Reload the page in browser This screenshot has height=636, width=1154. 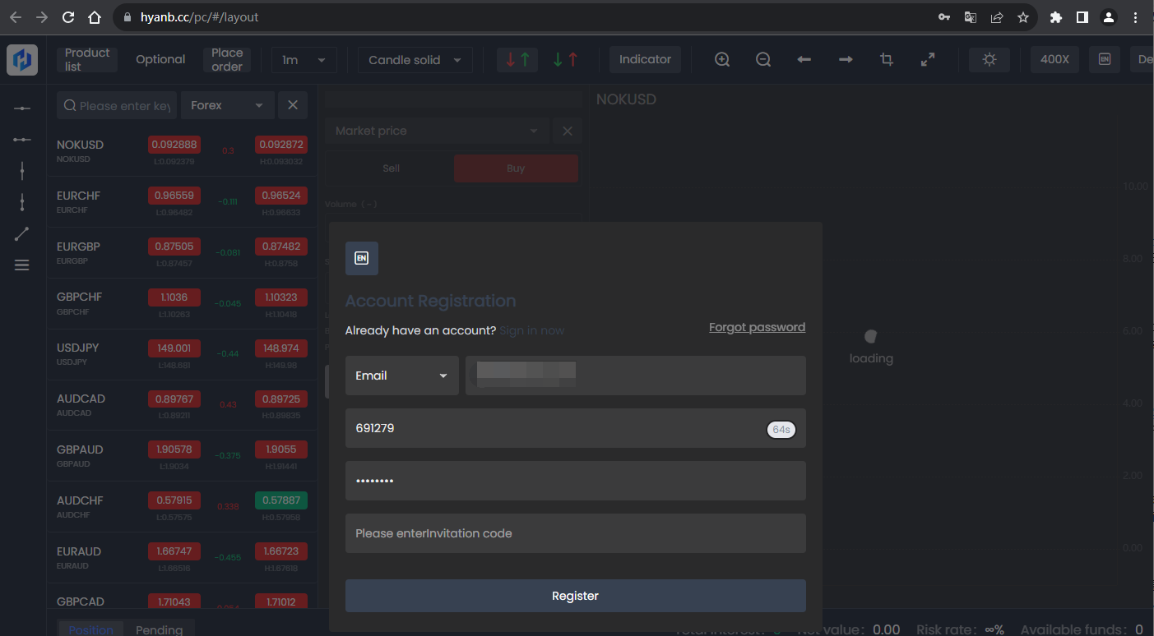68,16
